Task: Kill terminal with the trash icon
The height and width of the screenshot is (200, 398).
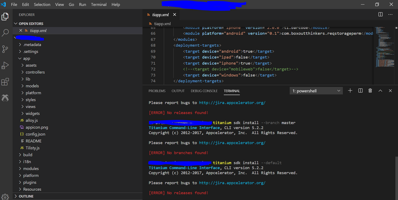Action: (x=370, y=91)
